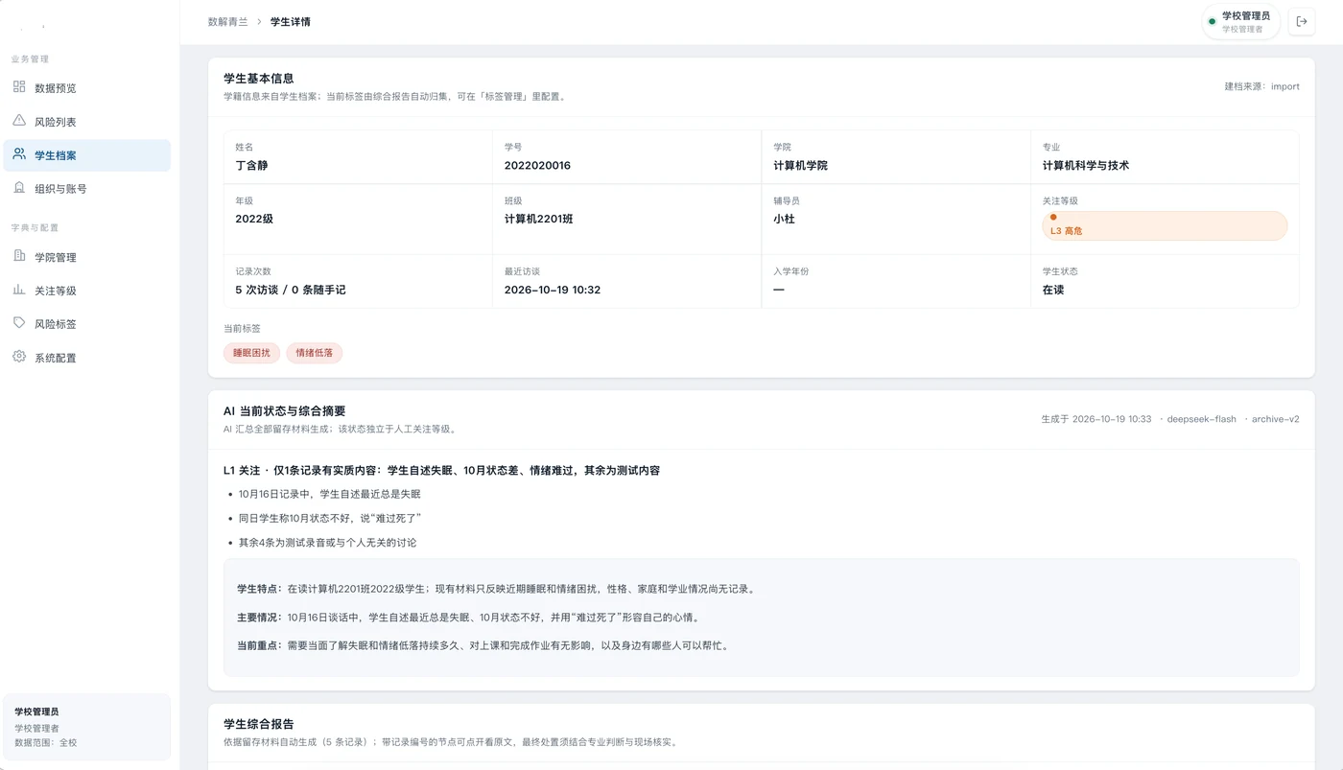
Task: Click the 数据预览 grid icon
Action: click(19, 87)
